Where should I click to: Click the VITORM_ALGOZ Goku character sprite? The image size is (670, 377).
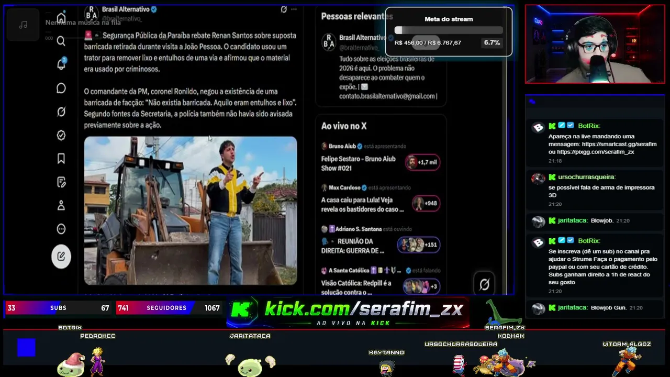click(627, 361)
